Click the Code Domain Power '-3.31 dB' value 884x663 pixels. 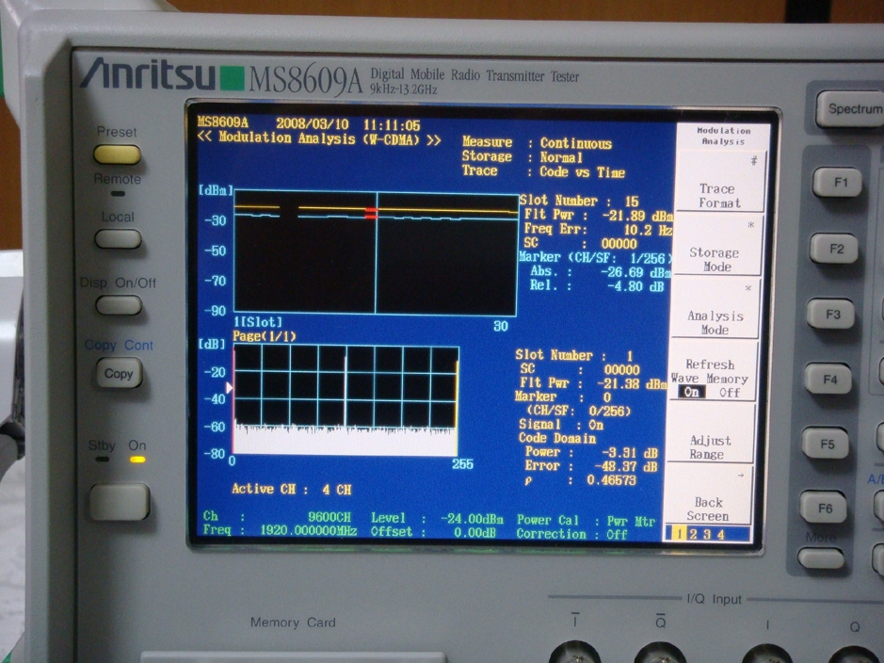[629, 453]
